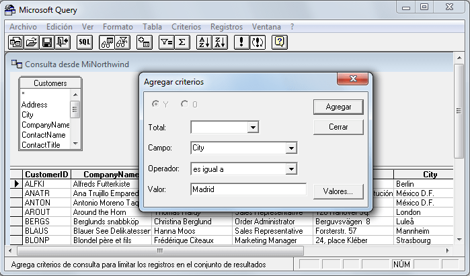Click the down arrow in Customers field list
470x276 pixels.
75,144
